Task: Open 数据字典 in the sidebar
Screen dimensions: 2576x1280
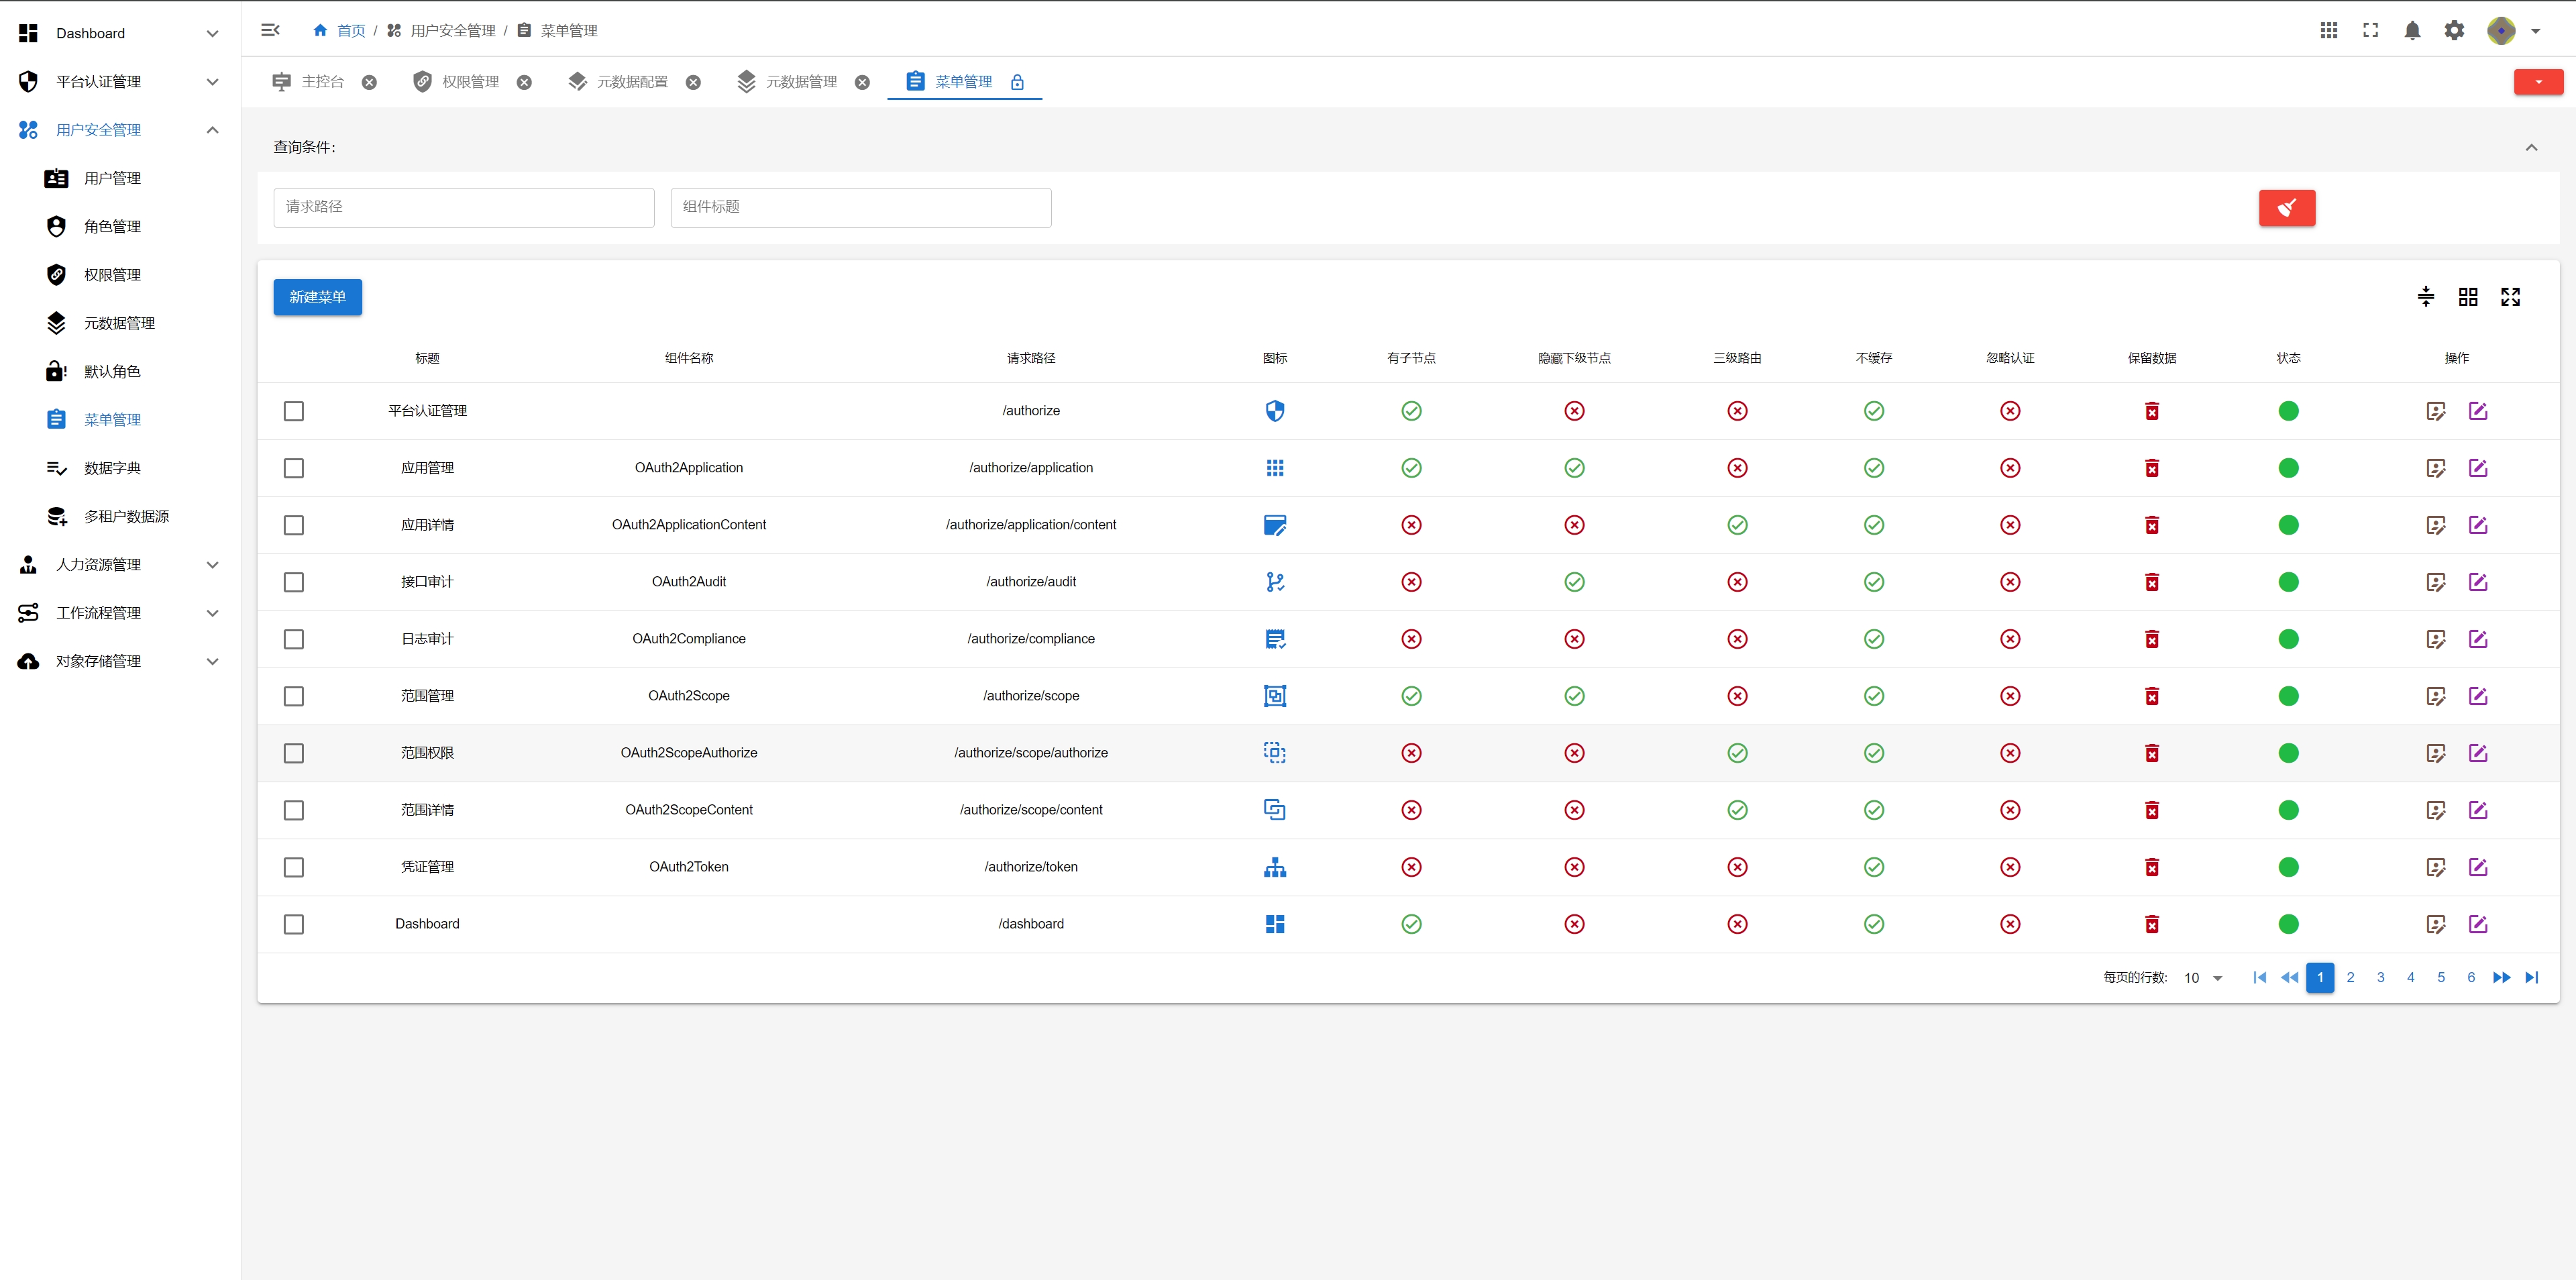Action: tap(112, 468)
